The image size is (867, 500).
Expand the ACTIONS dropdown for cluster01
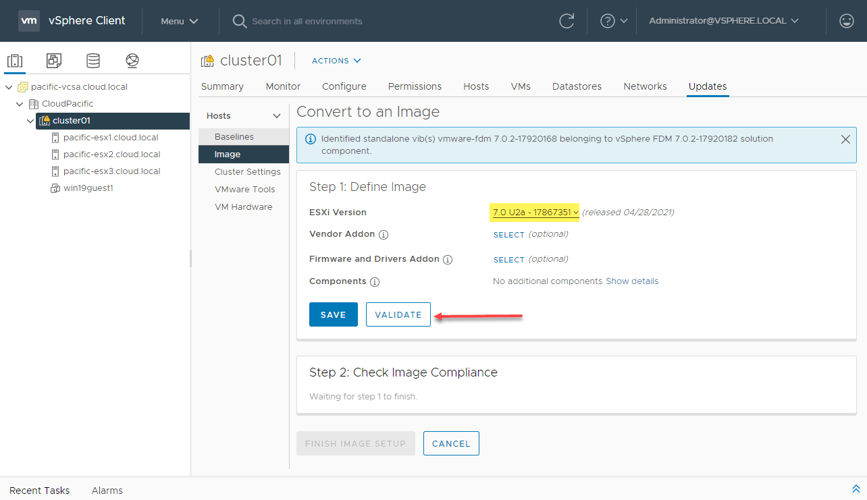(x=336, y=61)
